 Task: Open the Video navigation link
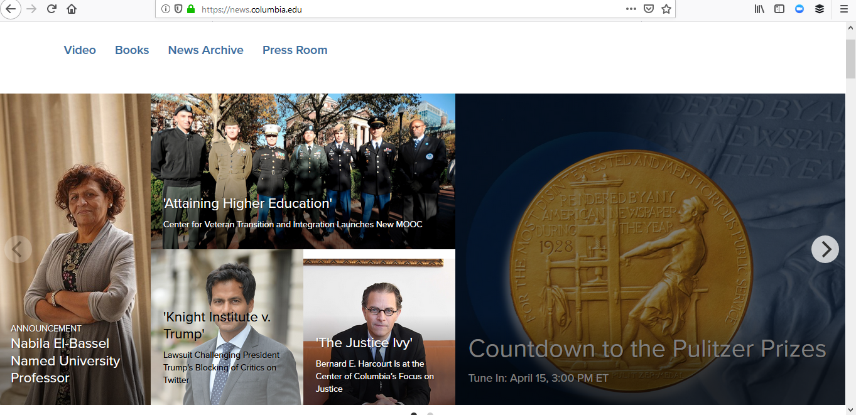click(x=80, y=50)
